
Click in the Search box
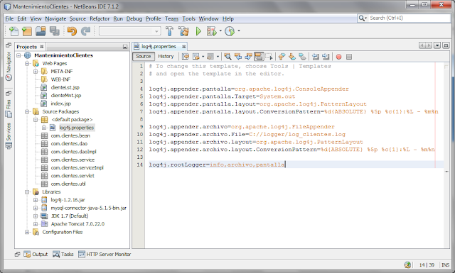tap(409, 18)
